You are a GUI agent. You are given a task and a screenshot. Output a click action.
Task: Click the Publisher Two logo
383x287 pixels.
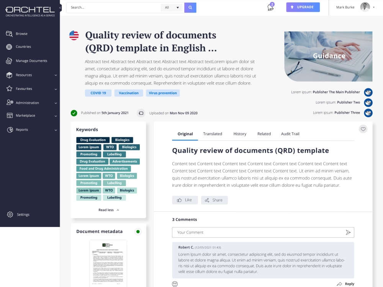point(368,103)
